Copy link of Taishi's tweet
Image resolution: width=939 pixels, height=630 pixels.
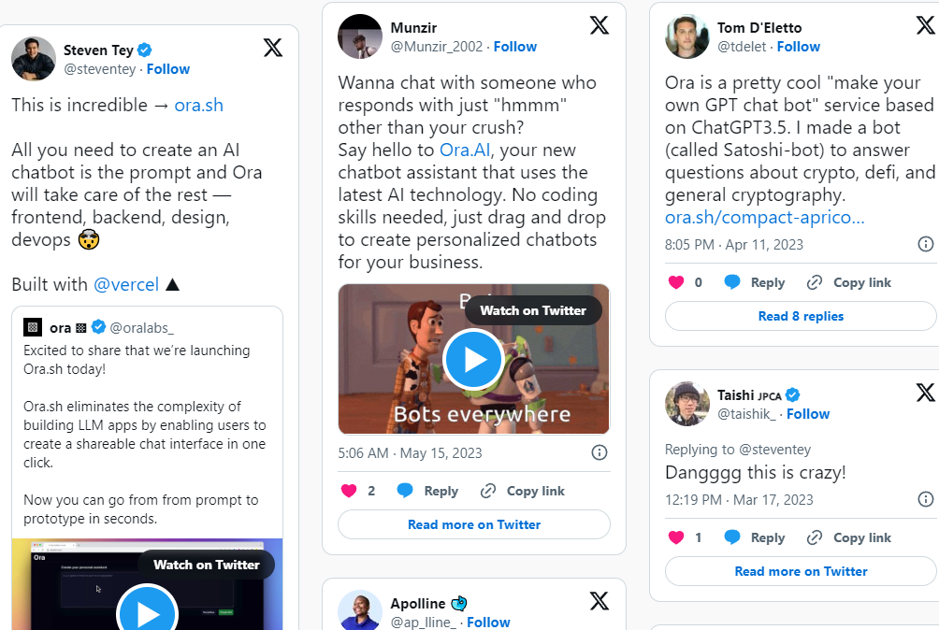(849, 537)
